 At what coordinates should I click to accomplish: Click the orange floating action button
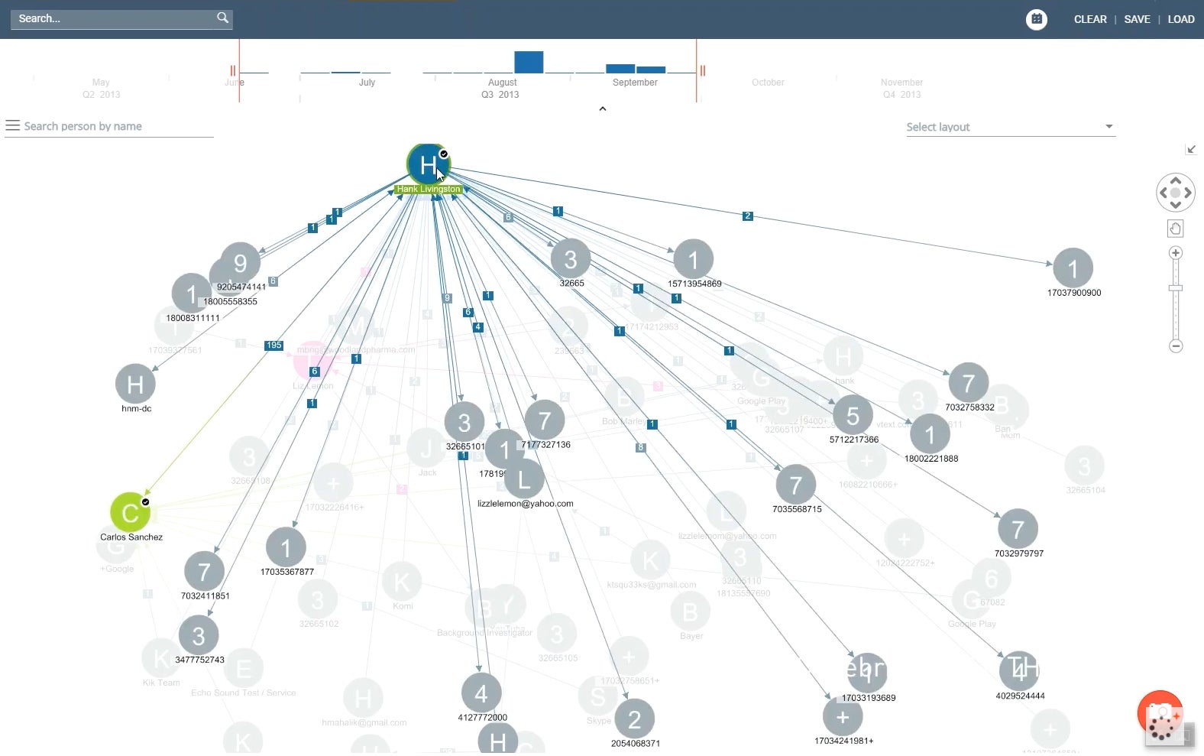point(1160,712)
